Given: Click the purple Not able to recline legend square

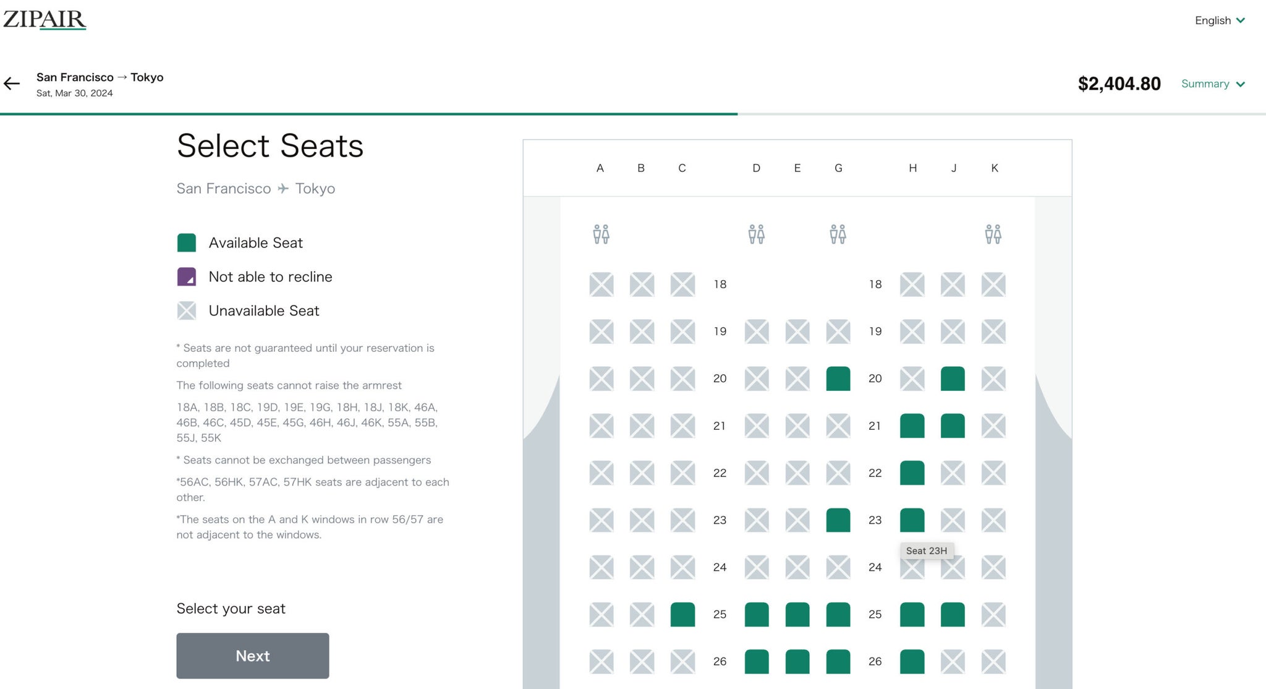Looking at the screenshot, I should tap(186, 276).
